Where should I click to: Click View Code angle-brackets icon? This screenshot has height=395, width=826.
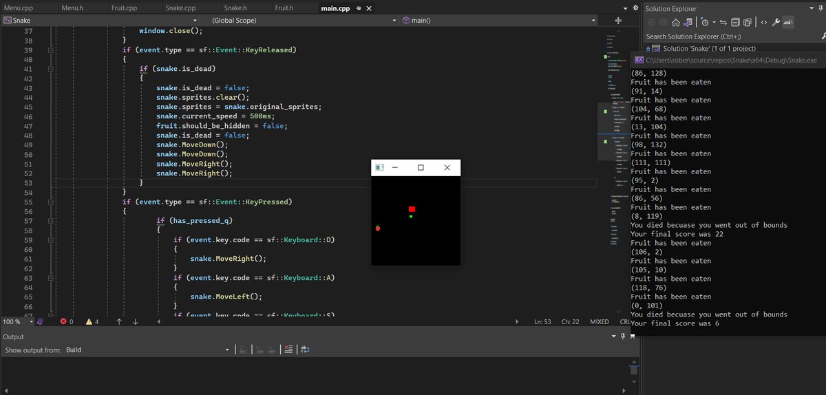pyautogui.click(x=764, y=22)
